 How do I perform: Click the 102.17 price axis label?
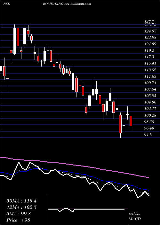(150, 109)
